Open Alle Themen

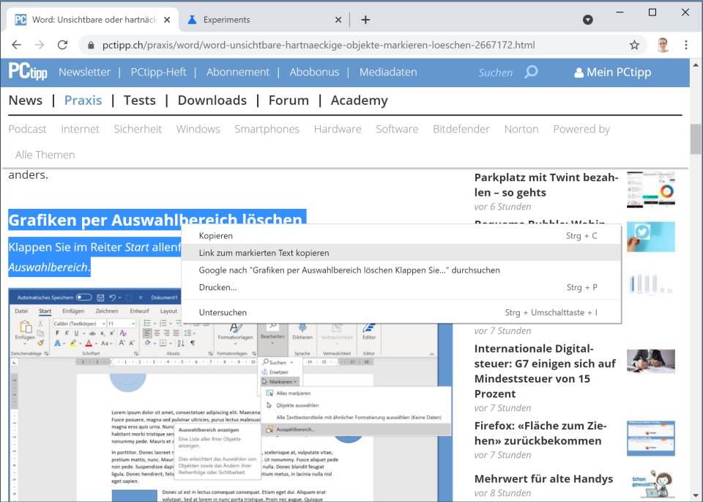45,155
